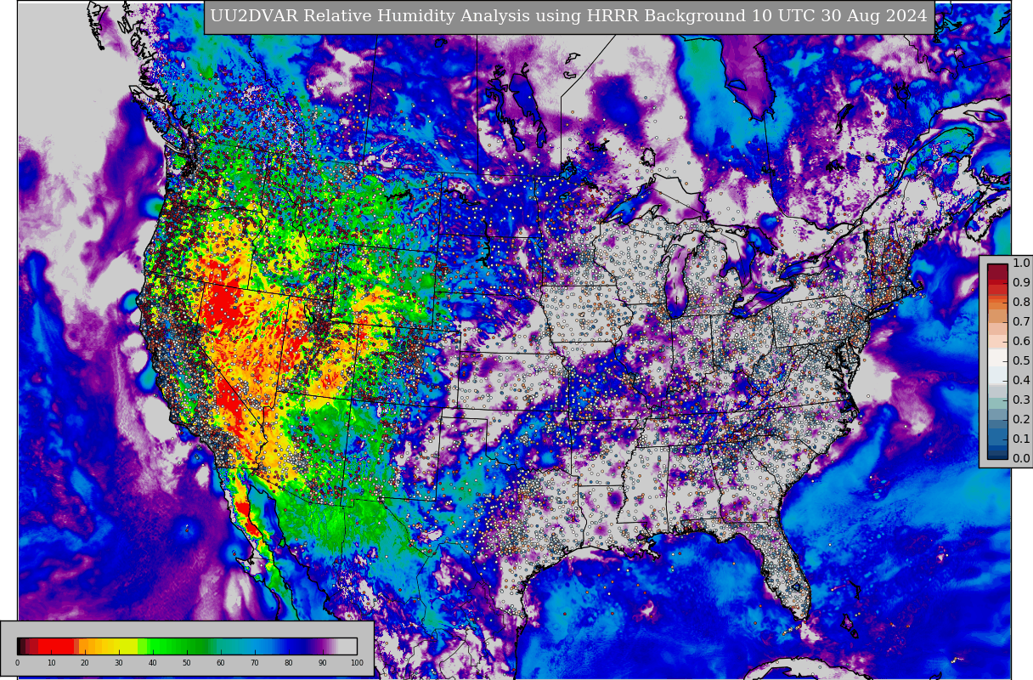The image size is (1033, 680).
Task: Click the 0 tick label on humidity scale
Action: point(17,663)
